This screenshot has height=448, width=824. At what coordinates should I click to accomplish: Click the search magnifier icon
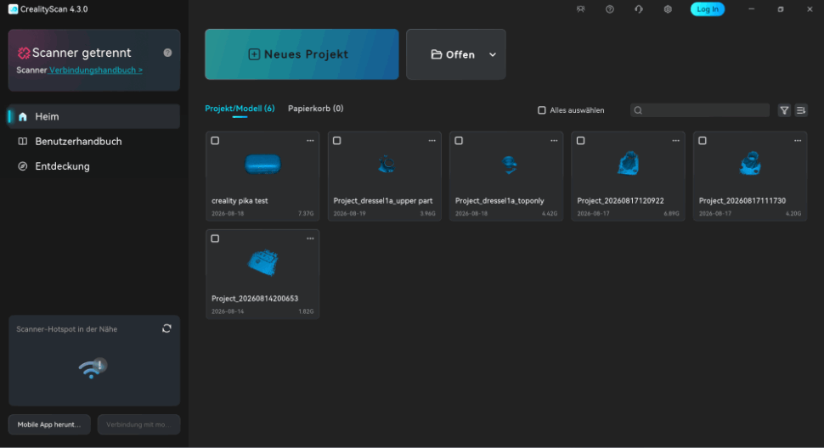[x=638, y=110]
